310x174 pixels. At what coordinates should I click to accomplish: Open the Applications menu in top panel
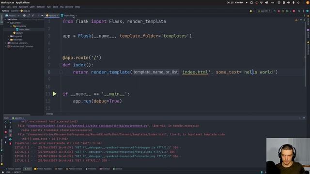(23, 2)
